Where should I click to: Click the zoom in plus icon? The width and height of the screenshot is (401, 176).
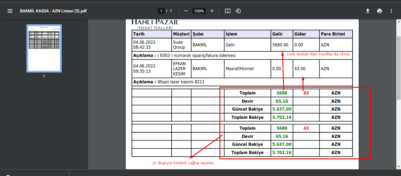click(x=212, y=11)
